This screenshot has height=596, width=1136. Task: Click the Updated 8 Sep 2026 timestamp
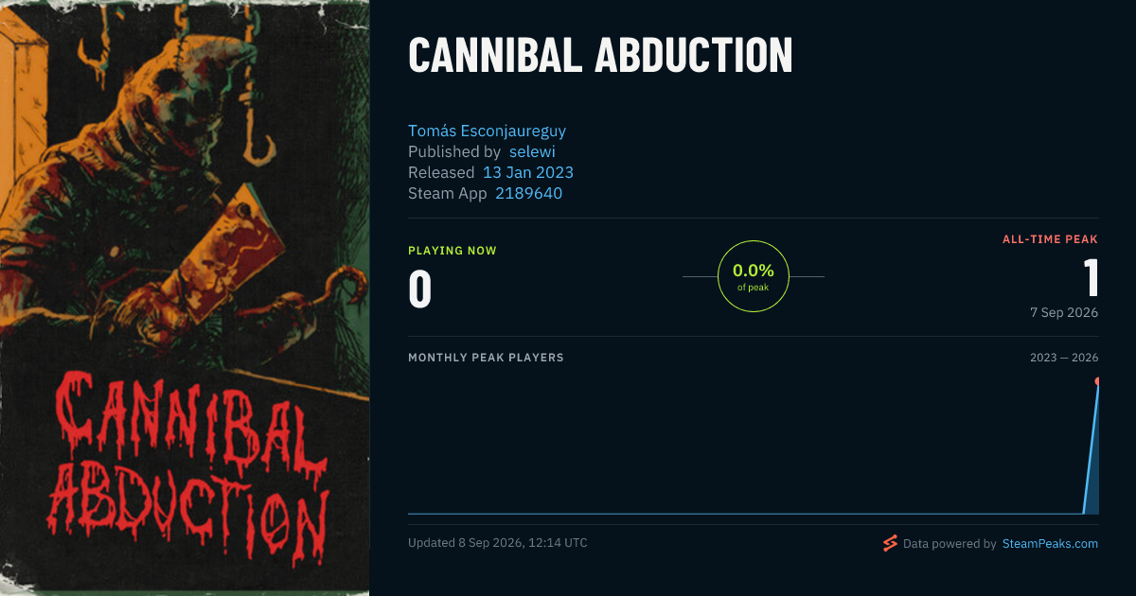point(498,543)
